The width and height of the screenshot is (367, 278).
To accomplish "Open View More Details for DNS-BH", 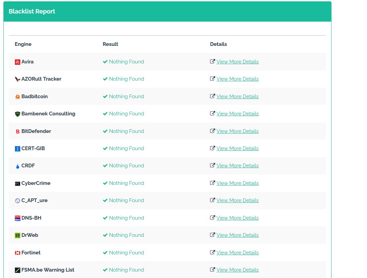I will 237,218.
